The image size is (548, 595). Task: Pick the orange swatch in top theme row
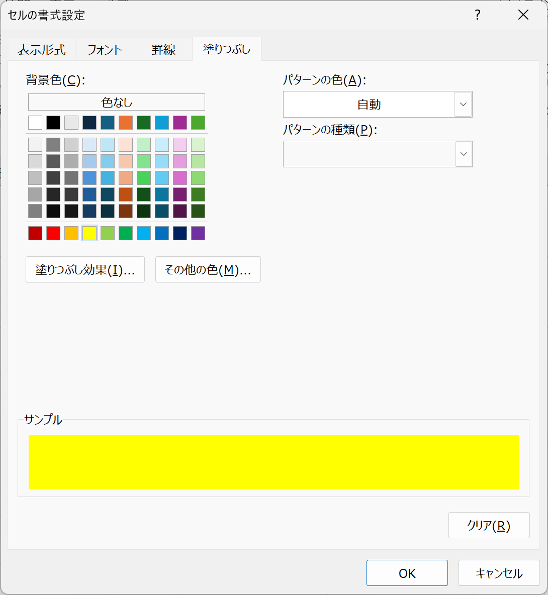click(126, 123)
